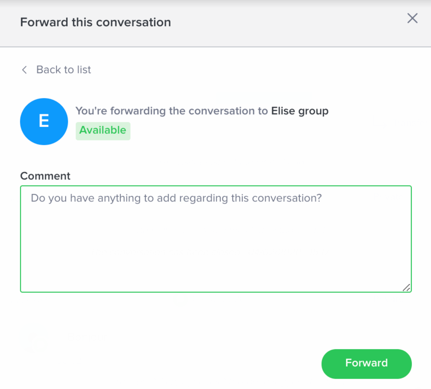Click the word Forward on green button

pos(366,363)
